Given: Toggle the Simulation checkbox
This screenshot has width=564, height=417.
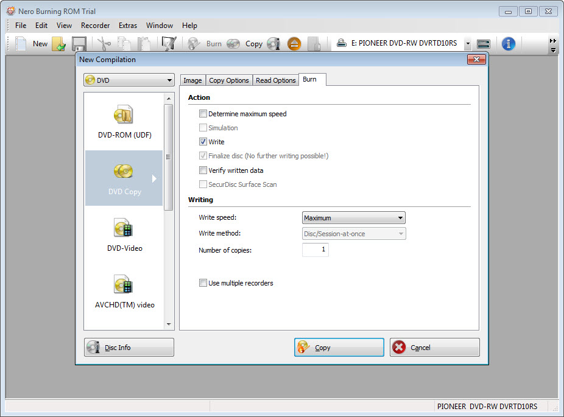Looking at the screenshot, I should tap(203, 128).
